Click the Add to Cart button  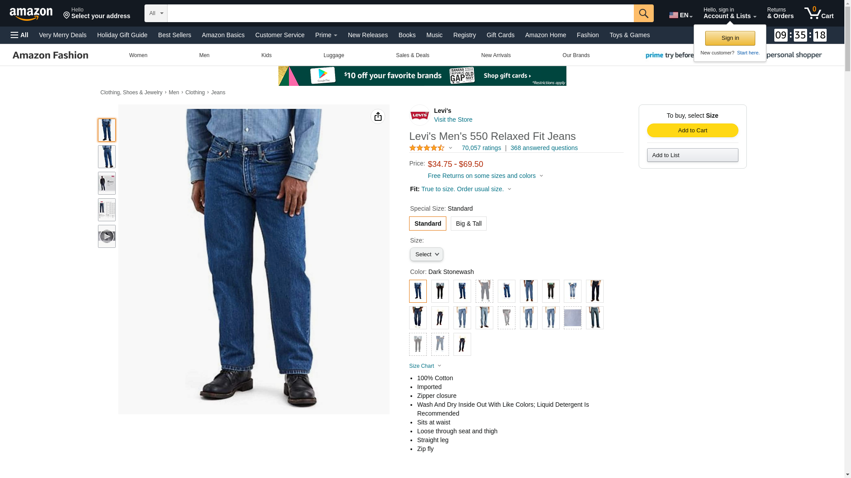point(693,130)
